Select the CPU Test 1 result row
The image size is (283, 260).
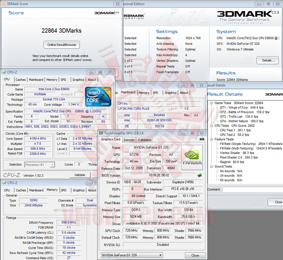235,130
